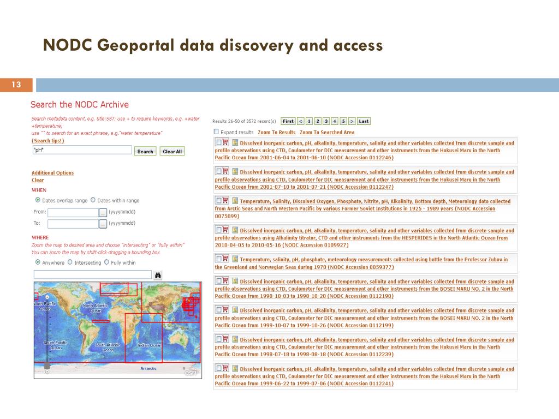Jump to results page 5
This screenshot has width=559, height=419.
pos(343,121)
